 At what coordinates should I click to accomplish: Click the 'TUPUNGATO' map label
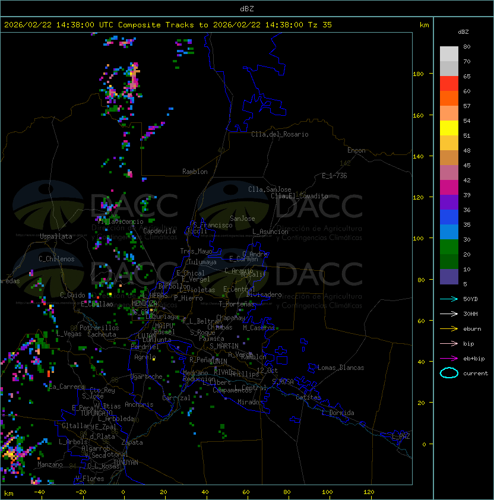pos(96,413)
